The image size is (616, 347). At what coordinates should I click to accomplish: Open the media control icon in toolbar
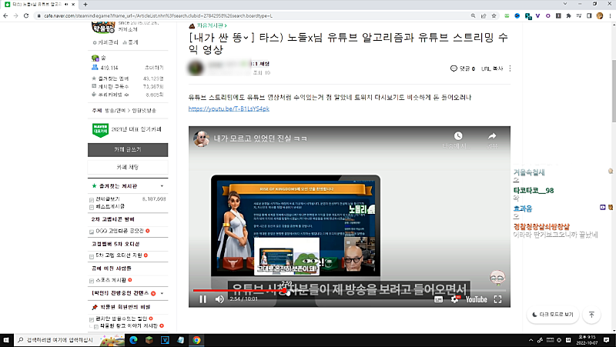pos(579,15)
